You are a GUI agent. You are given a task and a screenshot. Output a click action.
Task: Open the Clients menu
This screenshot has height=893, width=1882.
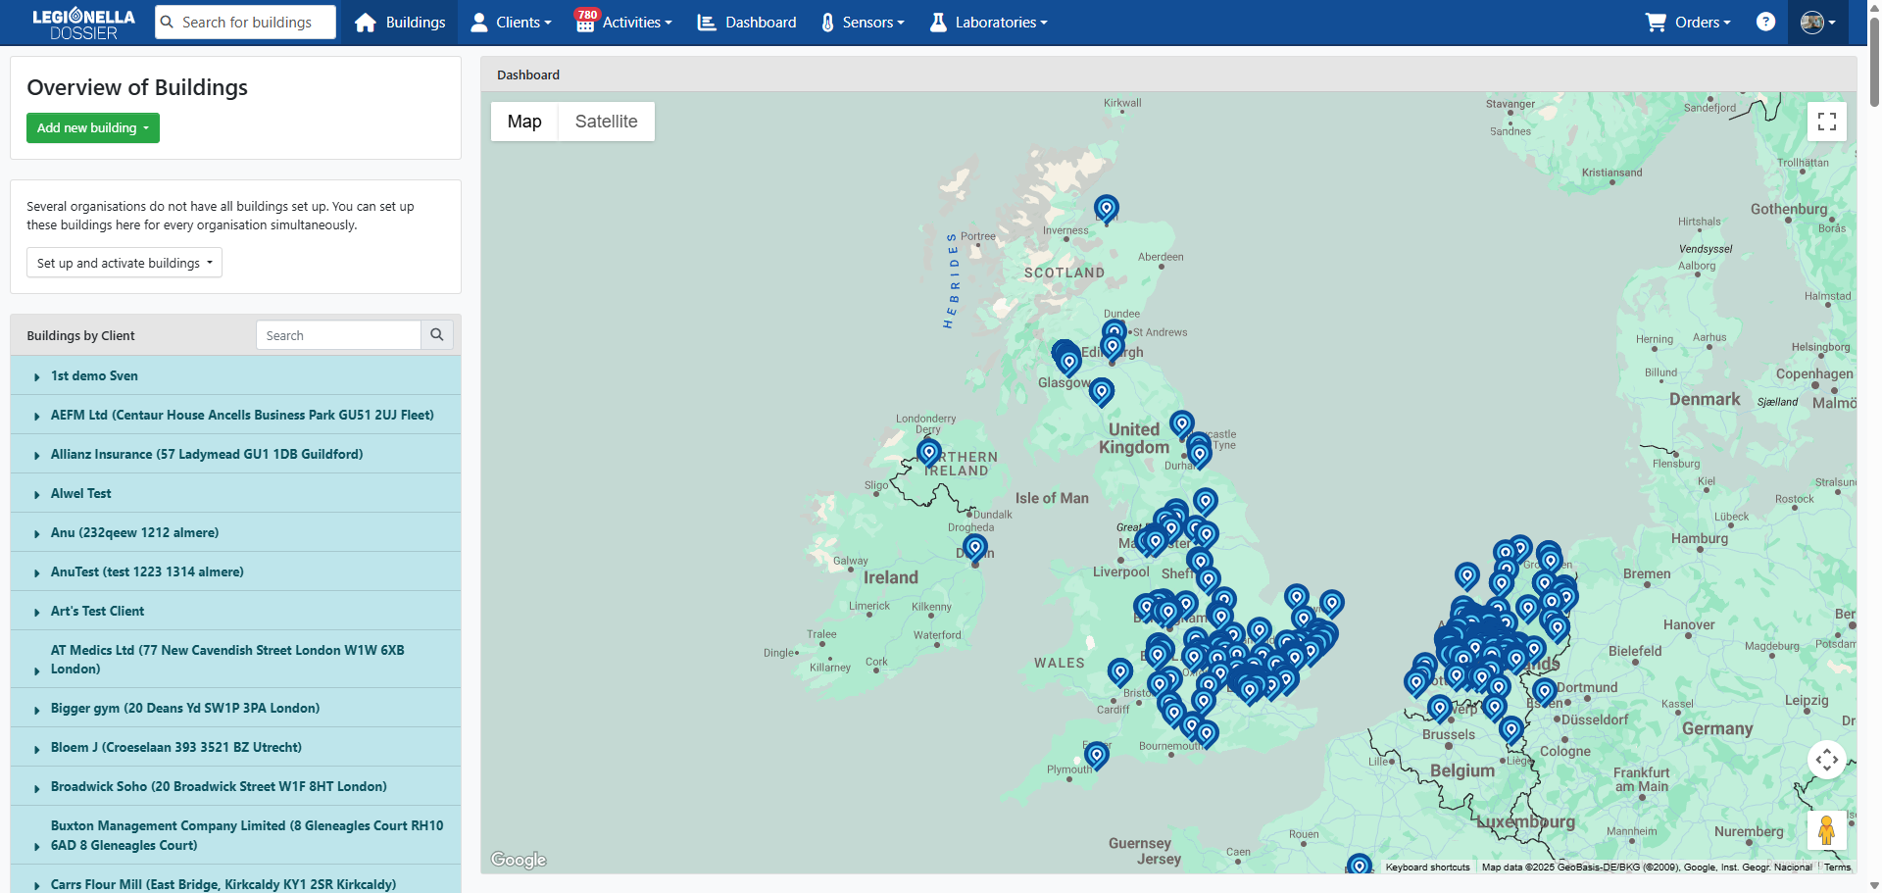(511, 22)
